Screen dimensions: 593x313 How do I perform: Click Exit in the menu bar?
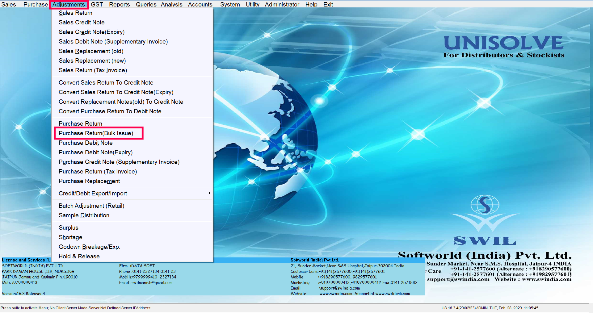(328, 4)
